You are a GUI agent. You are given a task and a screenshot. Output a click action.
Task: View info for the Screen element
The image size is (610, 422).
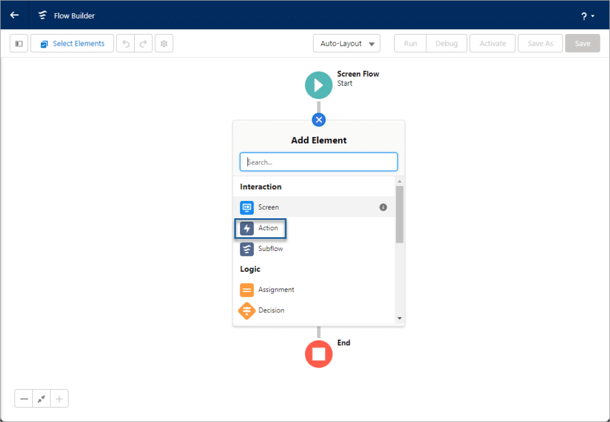384,207
